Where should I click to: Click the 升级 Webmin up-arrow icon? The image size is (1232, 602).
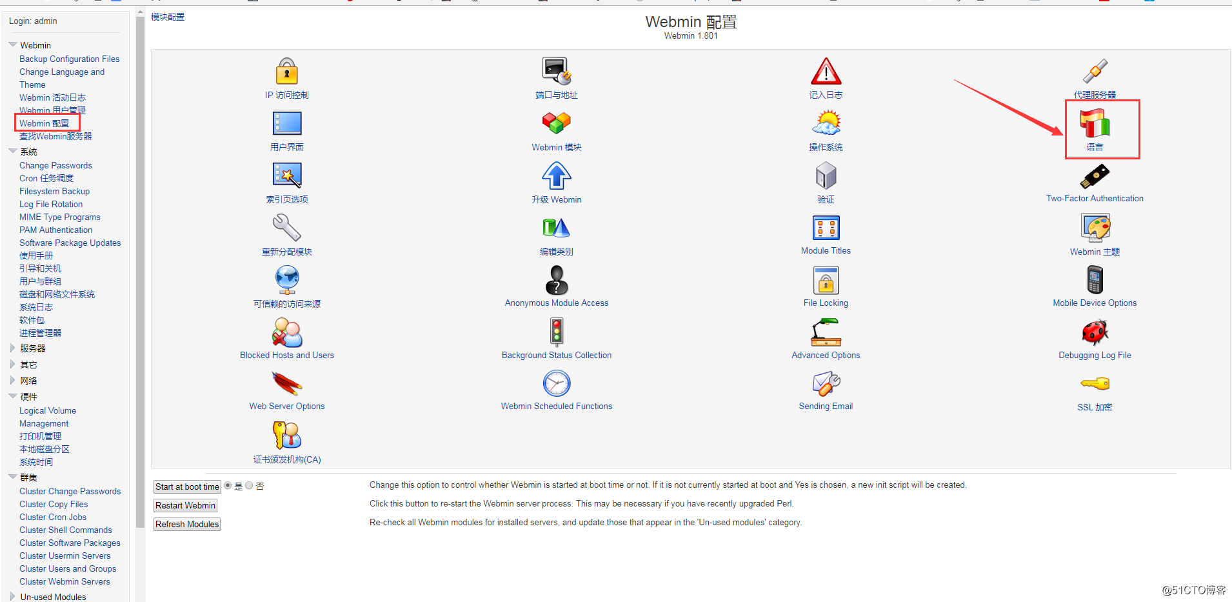click(x=557, y=176)
